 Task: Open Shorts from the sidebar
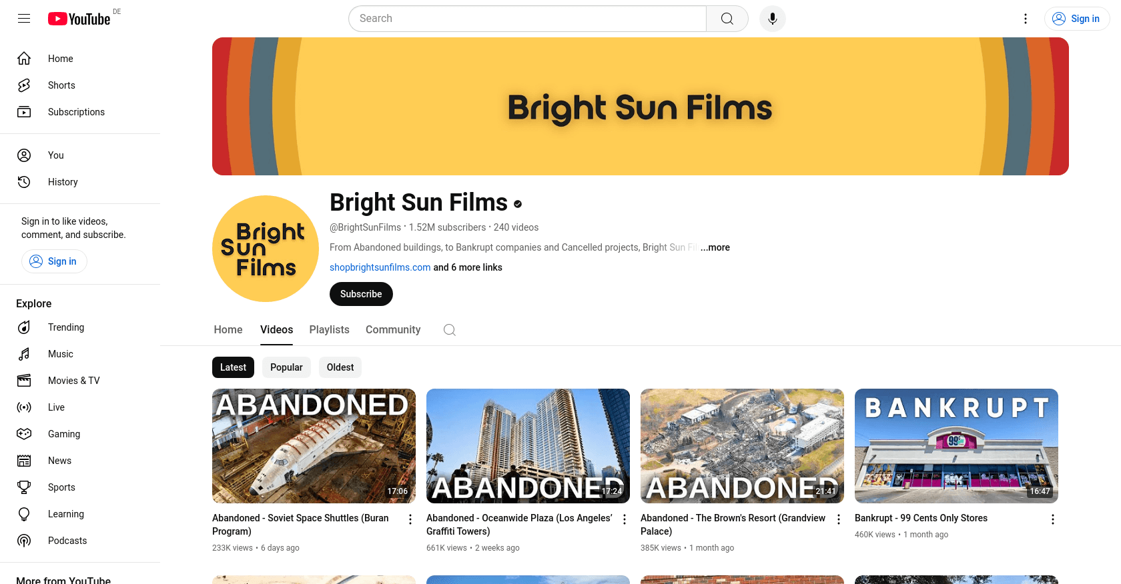pyautogui.click(x=61, y=85)
